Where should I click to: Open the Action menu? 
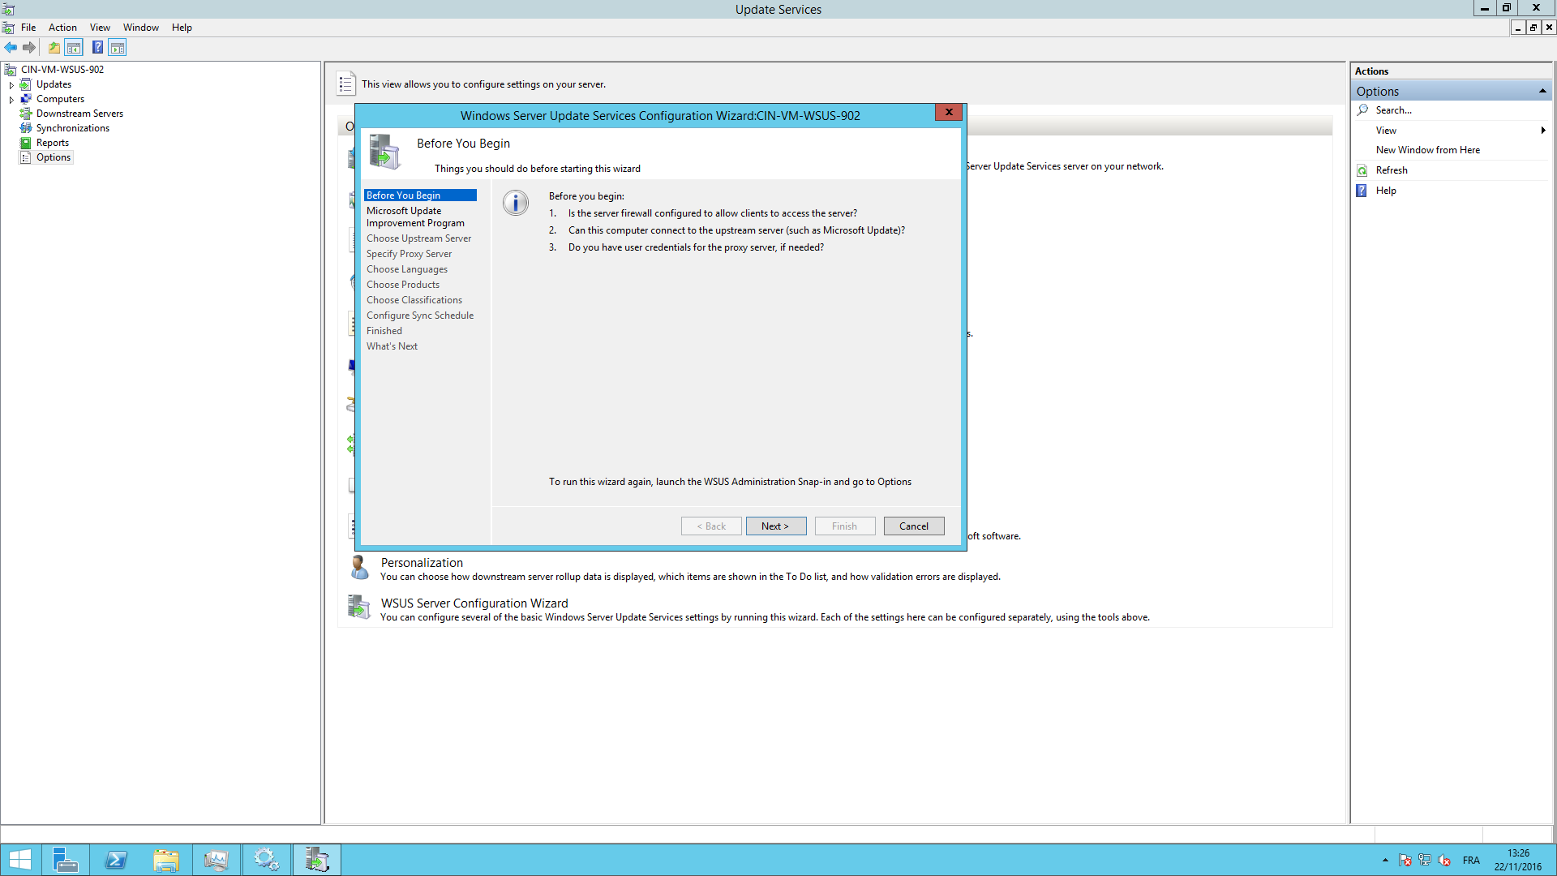tap(62, 28)
